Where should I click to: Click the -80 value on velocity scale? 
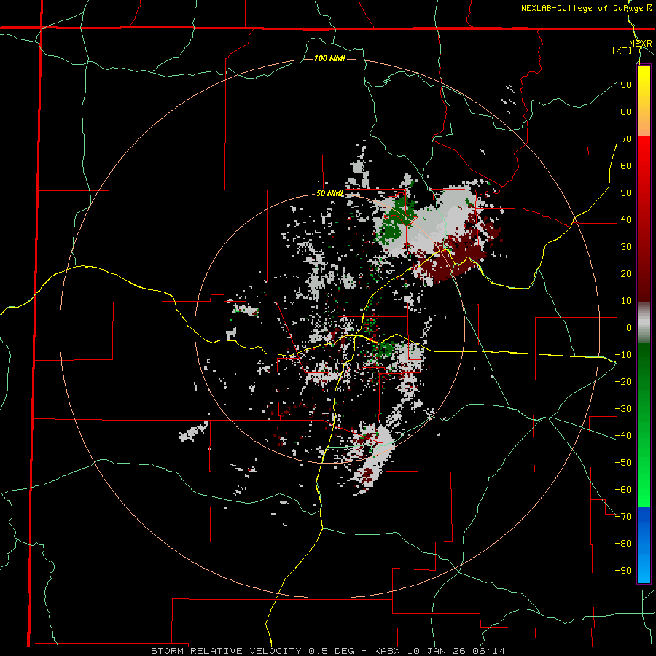(x=623, y=544)
